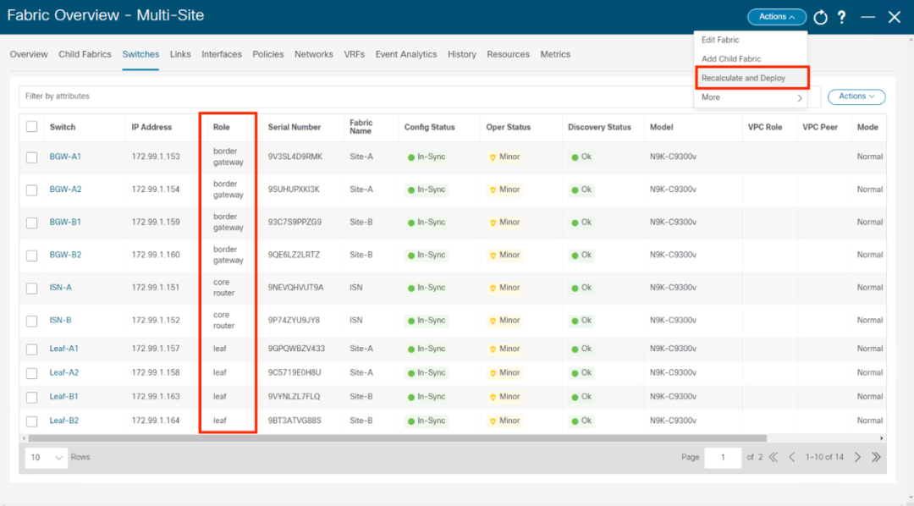The image size is (914, 506).
Task: Open switch link BGW-A1
Action: pos(65,157)
